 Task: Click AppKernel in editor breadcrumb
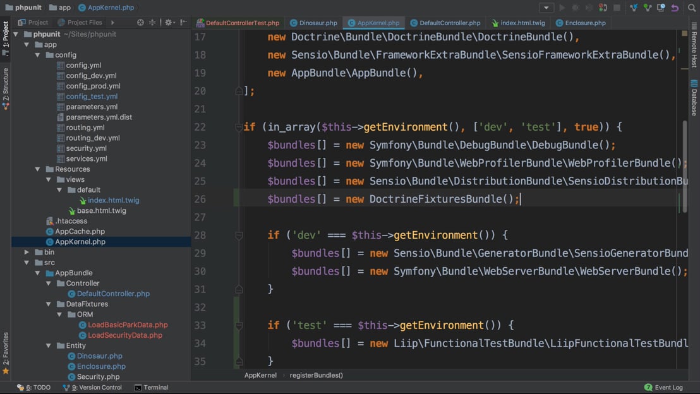pos(260,375)
